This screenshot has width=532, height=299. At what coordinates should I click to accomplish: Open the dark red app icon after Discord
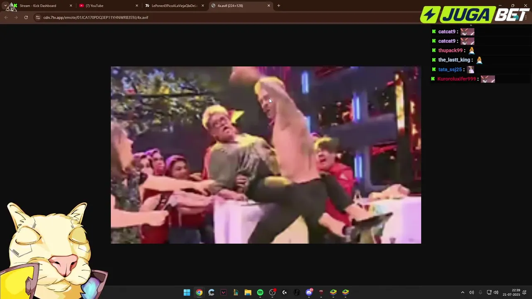coord(321,292)
